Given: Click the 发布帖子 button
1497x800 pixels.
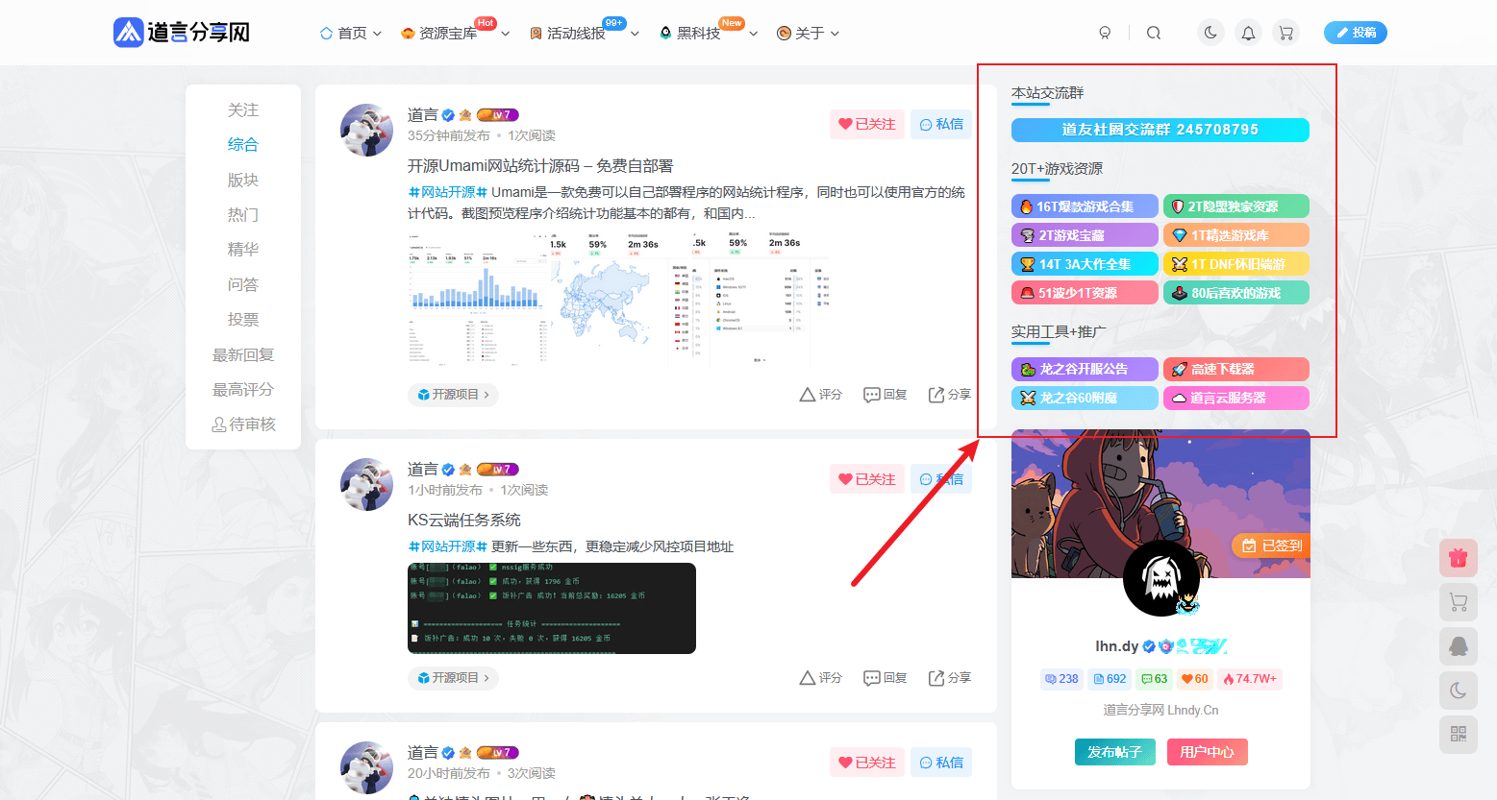Looking at the screenshot, I should [x=1114, y=752].
